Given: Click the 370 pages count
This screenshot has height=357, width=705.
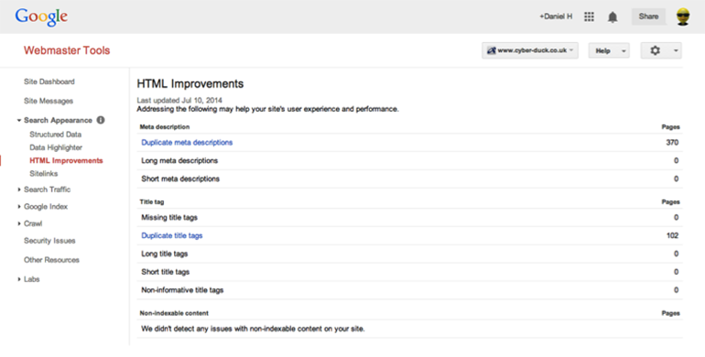Looking at the screenshot, I should coord(672,143).
